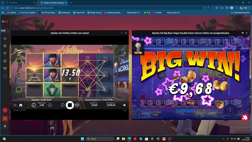Image resolution: width=252 pixels, height=142 pixels.
Task: Unfavorite the Big Bass Vegas game heart
Action: (x=243, y=33)
